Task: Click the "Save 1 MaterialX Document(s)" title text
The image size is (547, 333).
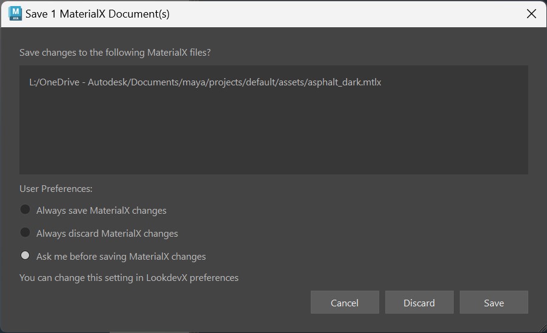Action: (x=98, y=14)
